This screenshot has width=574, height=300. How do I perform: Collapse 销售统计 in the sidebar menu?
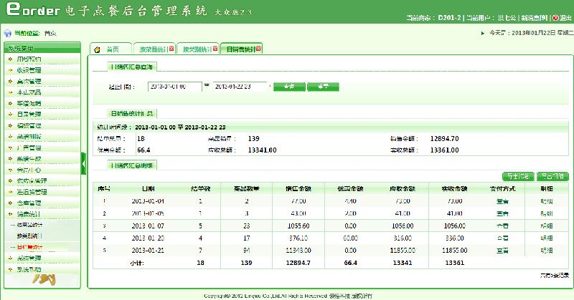point(29,214)
